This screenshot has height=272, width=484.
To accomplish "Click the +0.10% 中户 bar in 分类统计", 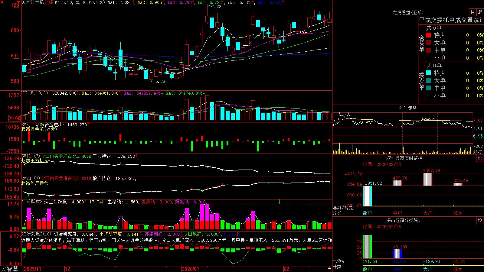I will click(x=397, y=254).
